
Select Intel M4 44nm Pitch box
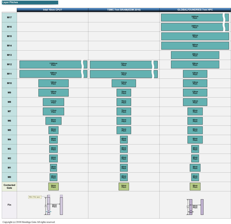tap(53, 140)
